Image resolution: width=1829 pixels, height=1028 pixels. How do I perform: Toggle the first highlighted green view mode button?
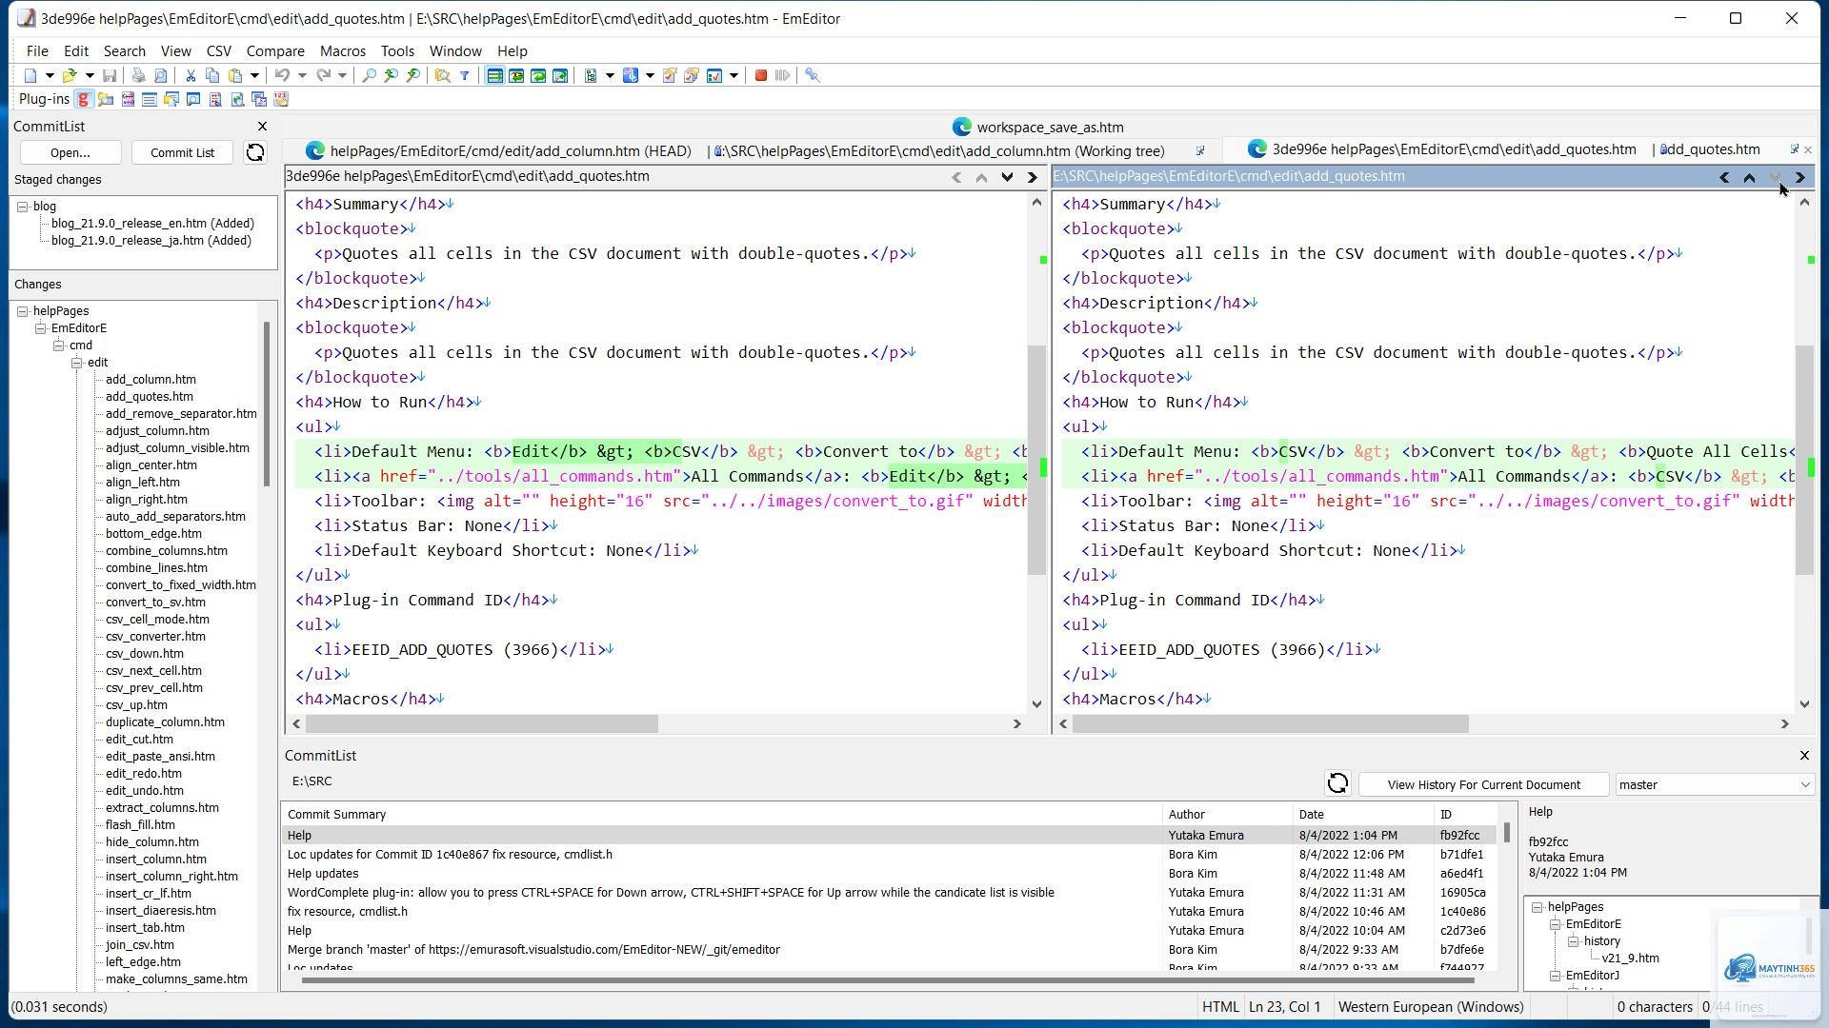click(x=494, y=75)
